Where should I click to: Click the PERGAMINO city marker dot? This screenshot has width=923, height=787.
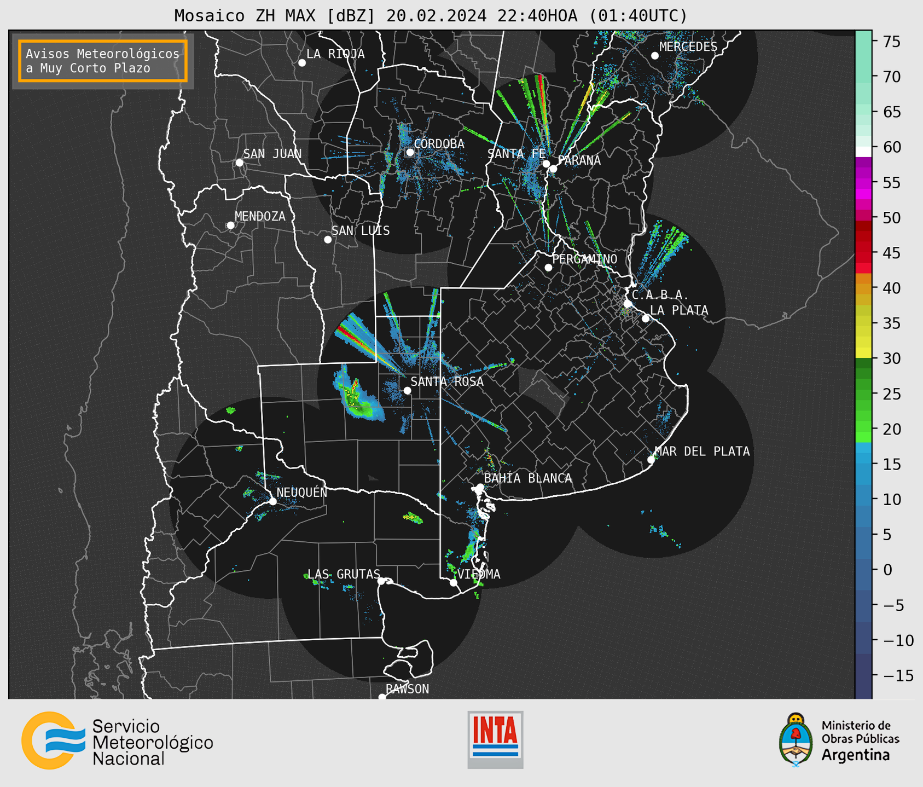(548, 268)
